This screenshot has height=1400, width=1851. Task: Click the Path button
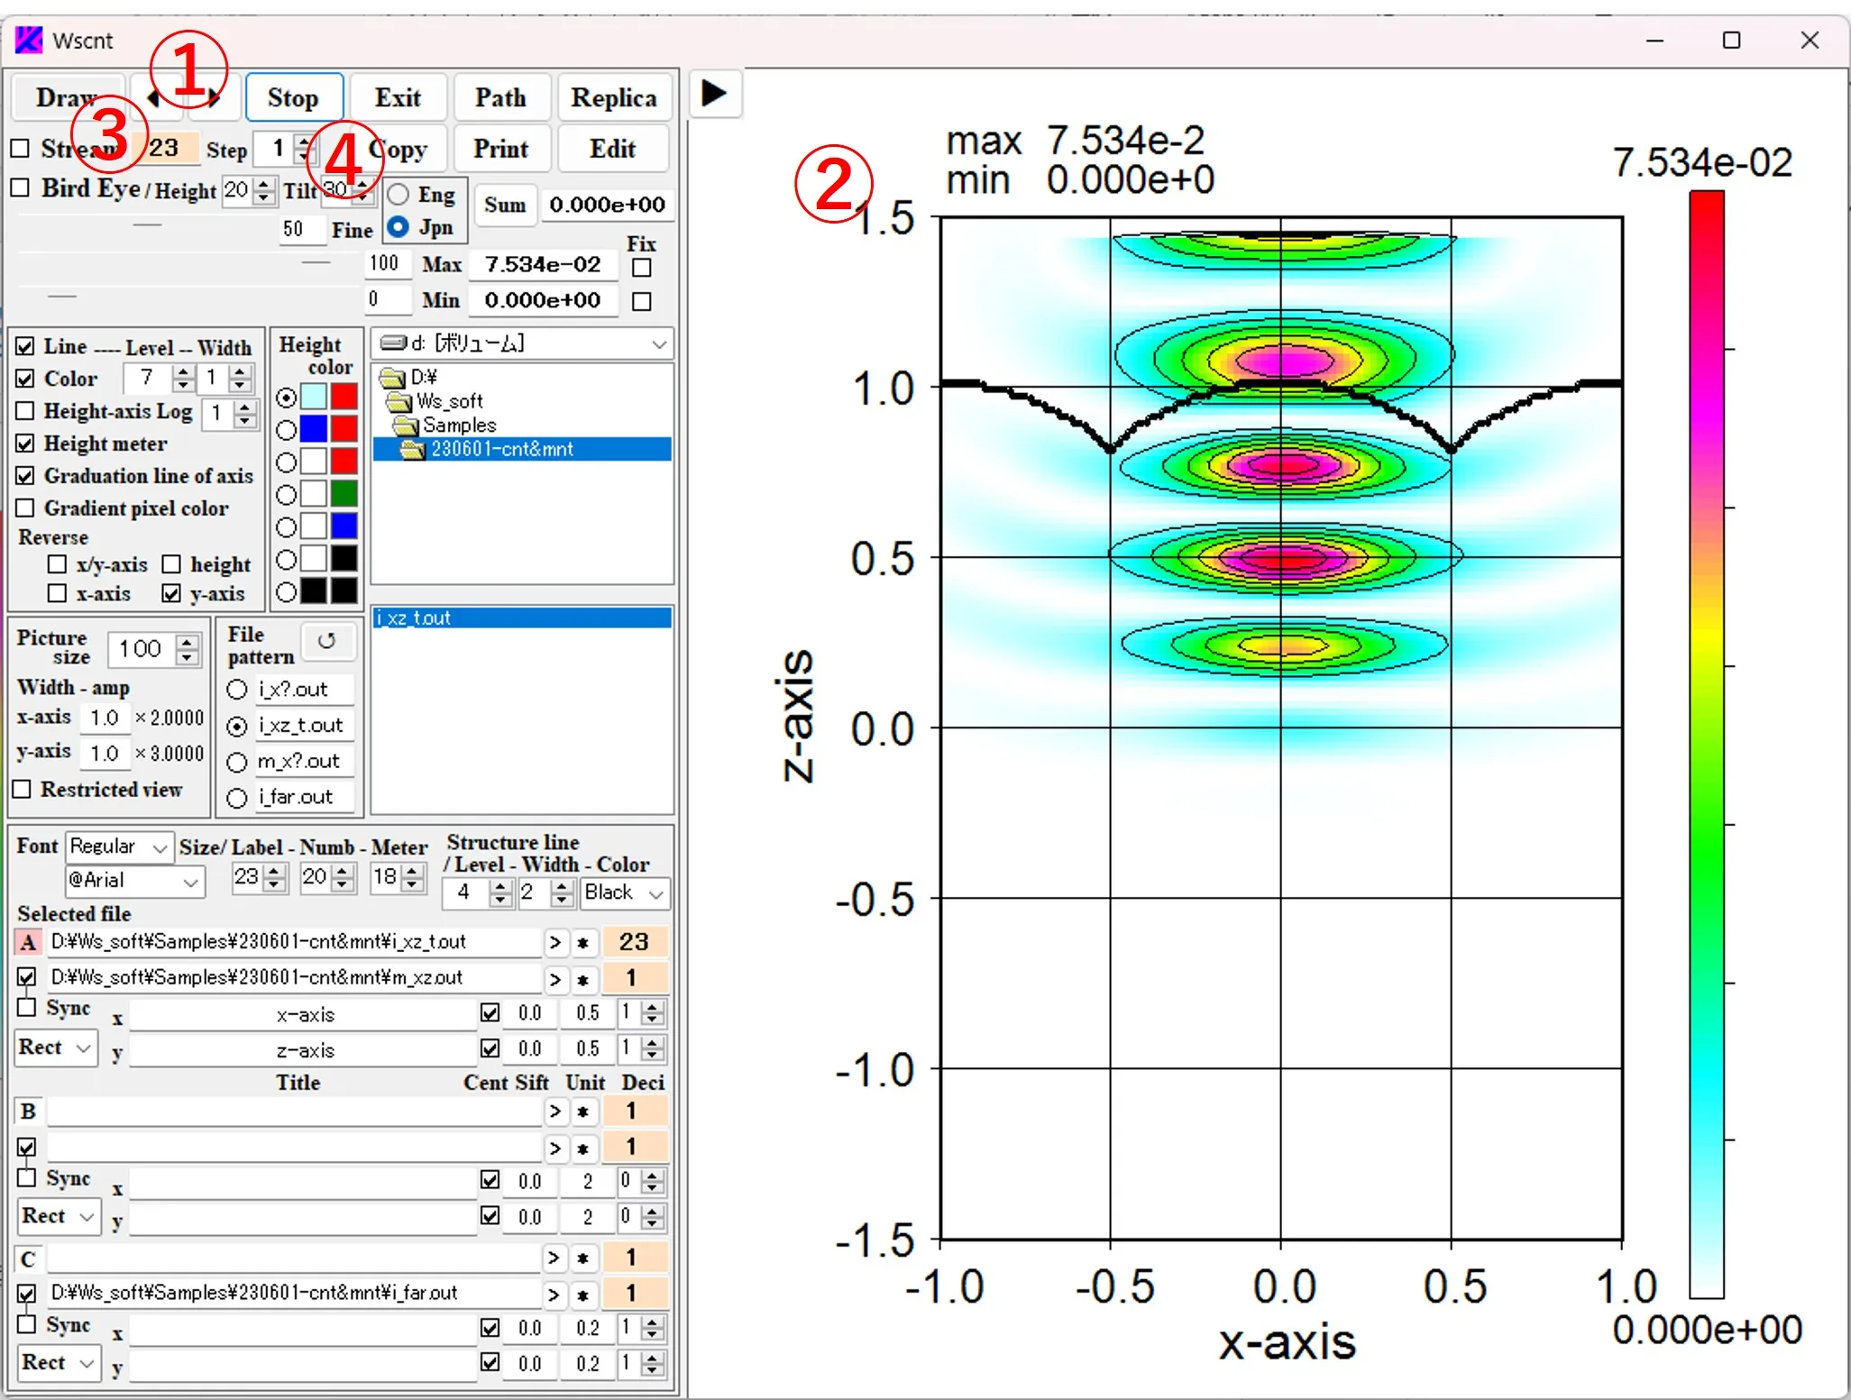click(x=500, y=97)
